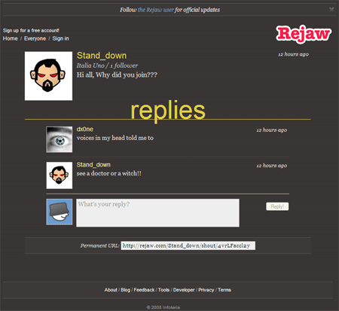
Task: Open Stand_down username heading
Action: click(102, 56)
